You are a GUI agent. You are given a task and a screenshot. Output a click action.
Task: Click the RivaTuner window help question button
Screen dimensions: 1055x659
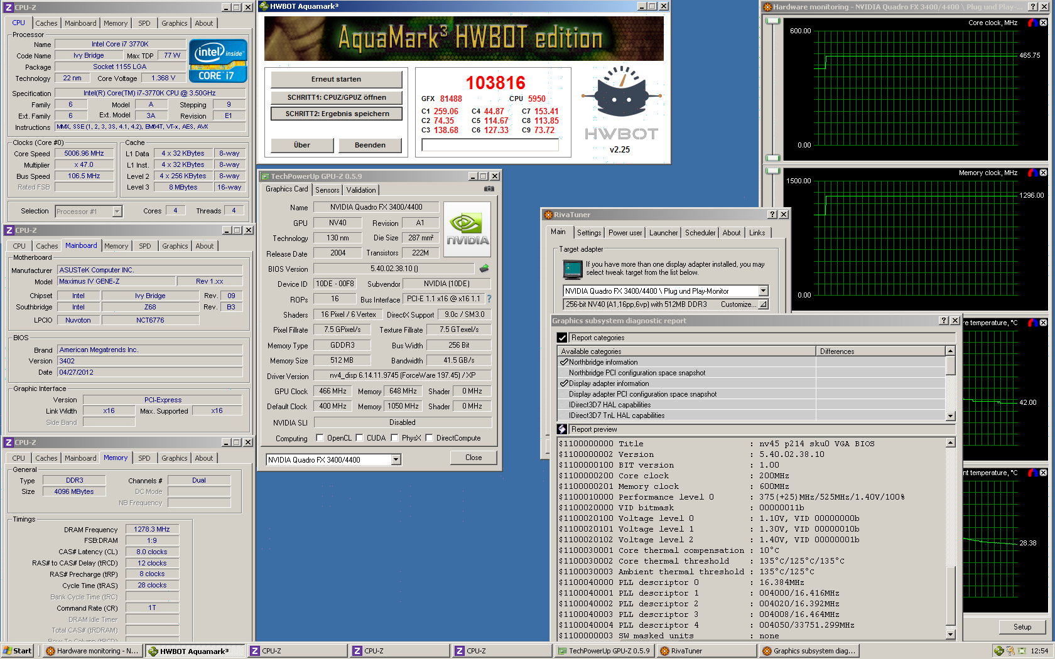pyautogui.click(x=772, y=215)
